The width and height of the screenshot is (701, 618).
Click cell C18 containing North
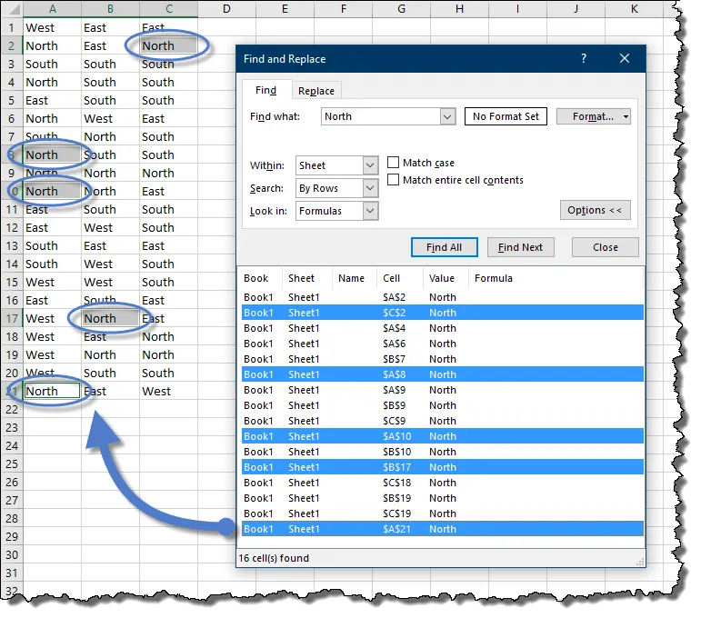click(x=168, y=336)
